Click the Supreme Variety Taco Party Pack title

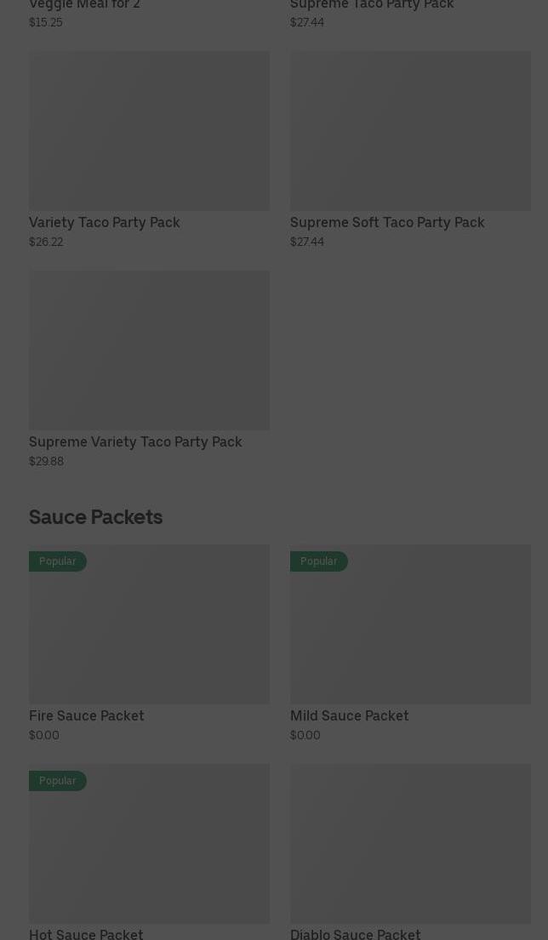point(135,442)
